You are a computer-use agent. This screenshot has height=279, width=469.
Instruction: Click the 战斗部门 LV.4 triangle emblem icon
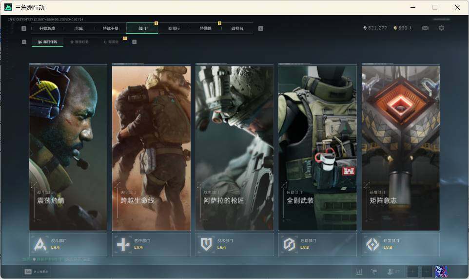40,244
